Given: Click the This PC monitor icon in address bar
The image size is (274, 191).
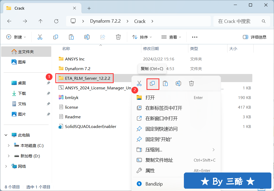Looking at the screenshot, I should tap(73, 21).
